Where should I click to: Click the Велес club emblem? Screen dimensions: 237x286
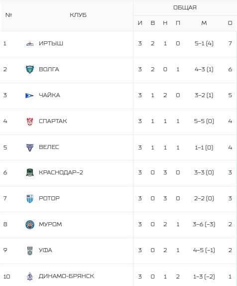point(30,147)
